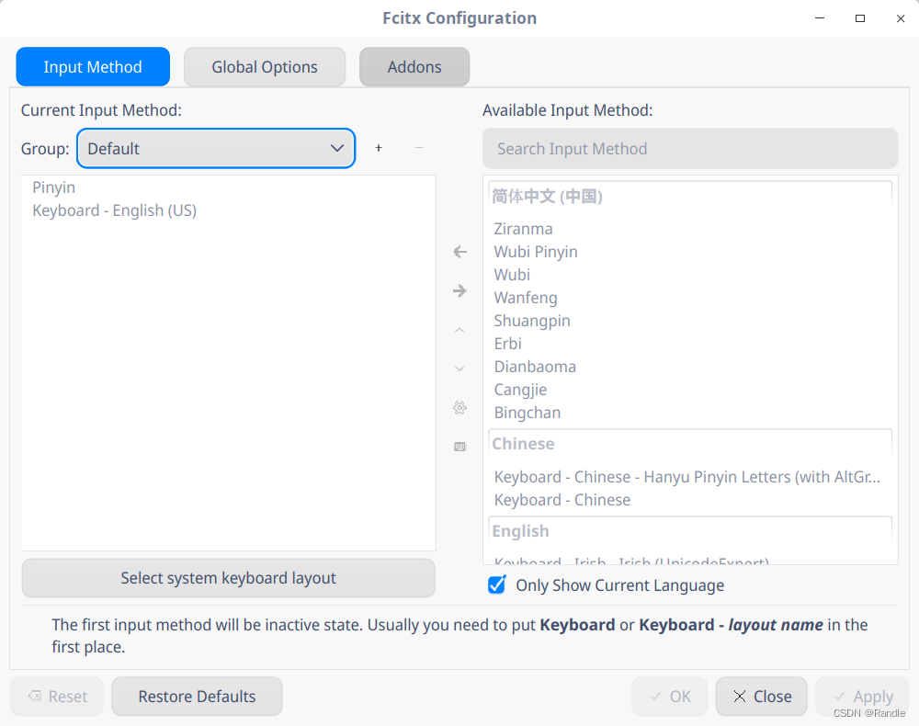Click the English group header
This screenshot has width=919, height=726.
pos(690,531)
